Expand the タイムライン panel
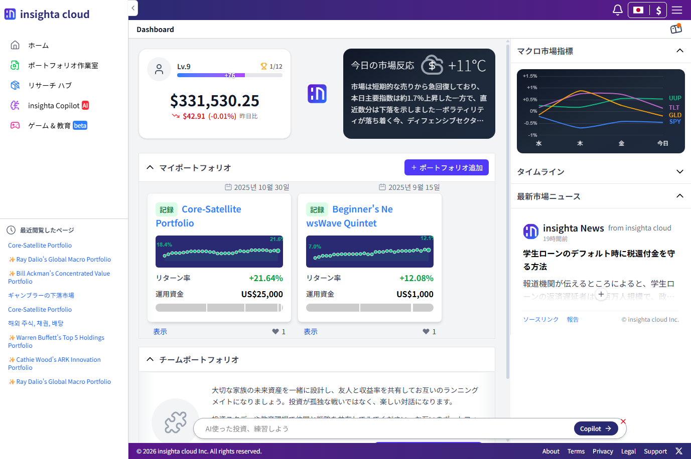This screenshot has height=459, width=691. (x=680, y=171)
